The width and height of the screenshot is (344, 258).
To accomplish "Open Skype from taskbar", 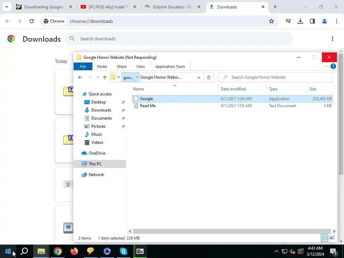I will pyautogui.click(x=124, y=251).
